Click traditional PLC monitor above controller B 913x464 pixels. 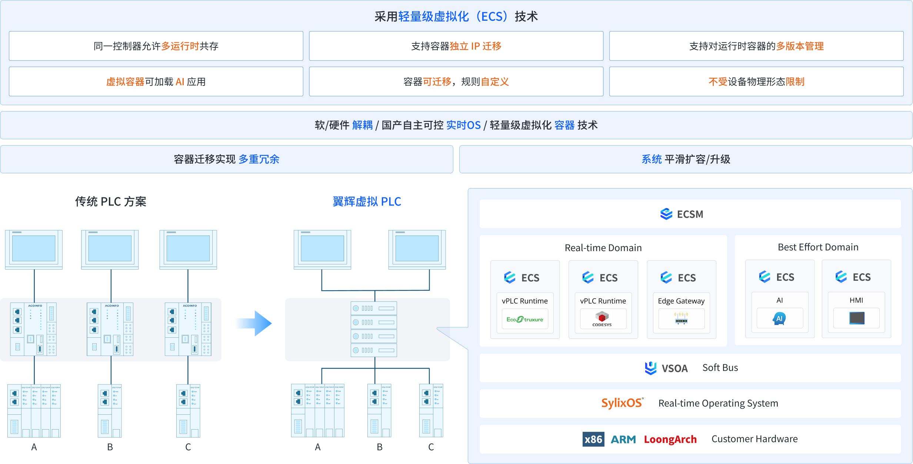point(110,250)
